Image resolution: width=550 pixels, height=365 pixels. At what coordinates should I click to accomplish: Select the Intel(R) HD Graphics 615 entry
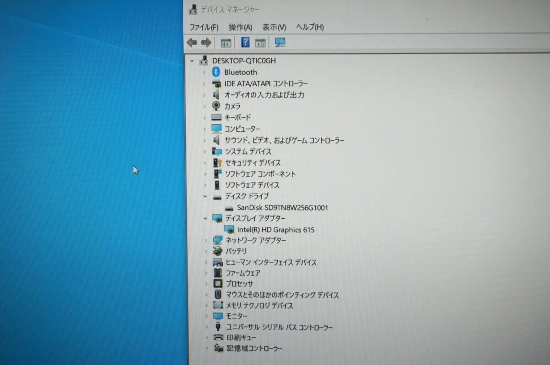pyautogui.click(x=276, y=230)
